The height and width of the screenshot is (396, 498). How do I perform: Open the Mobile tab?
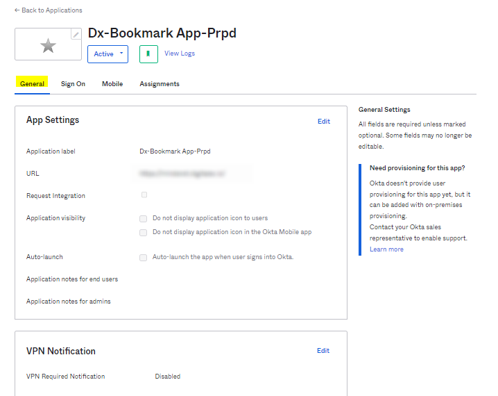pyautogui.click(x=112, y=84)
